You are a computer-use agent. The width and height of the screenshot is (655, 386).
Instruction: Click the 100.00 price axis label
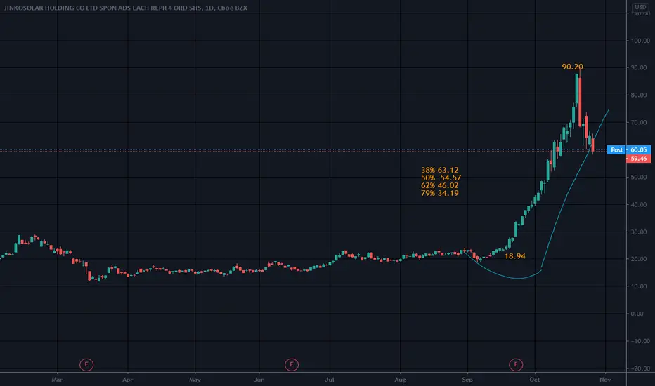coord(640,41)
